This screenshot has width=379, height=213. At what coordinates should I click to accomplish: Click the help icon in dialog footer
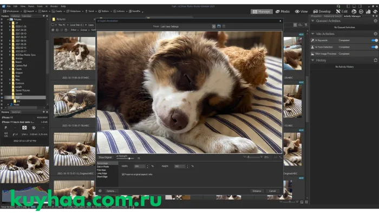(100, 191)
